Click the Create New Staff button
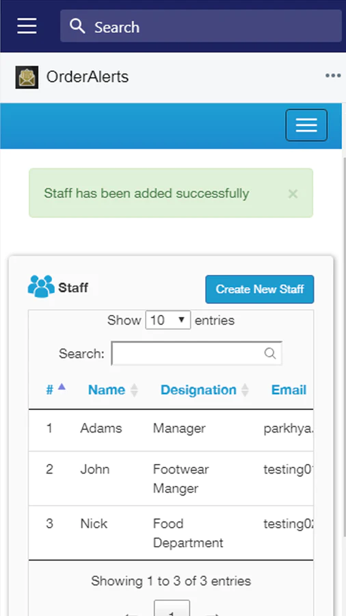Viewport: 346px width, 616px height. 260,289
